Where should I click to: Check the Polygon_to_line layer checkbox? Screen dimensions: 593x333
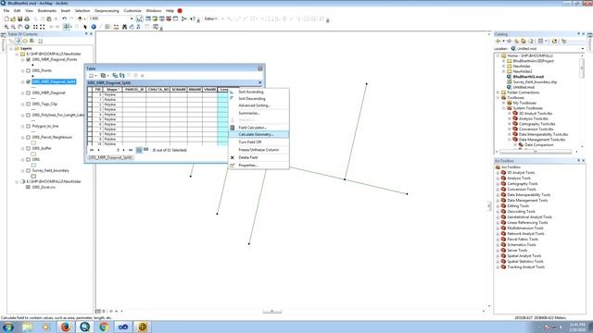click(28, 126)
